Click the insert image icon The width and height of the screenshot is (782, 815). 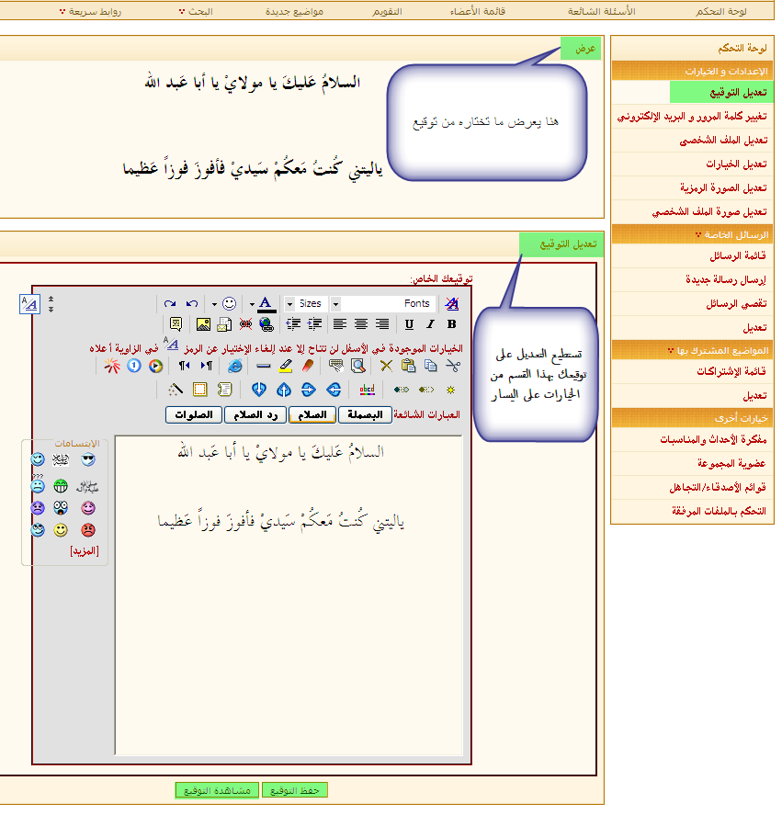(203, 323)
